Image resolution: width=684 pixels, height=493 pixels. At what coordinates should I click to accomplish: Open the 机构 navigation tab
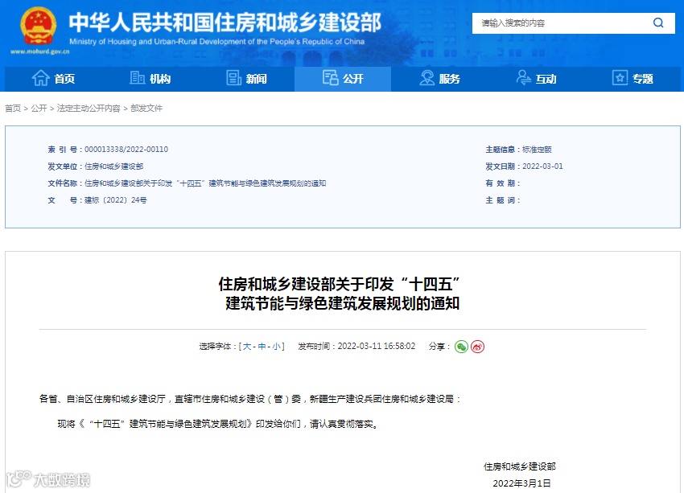[x=150, y=79]
